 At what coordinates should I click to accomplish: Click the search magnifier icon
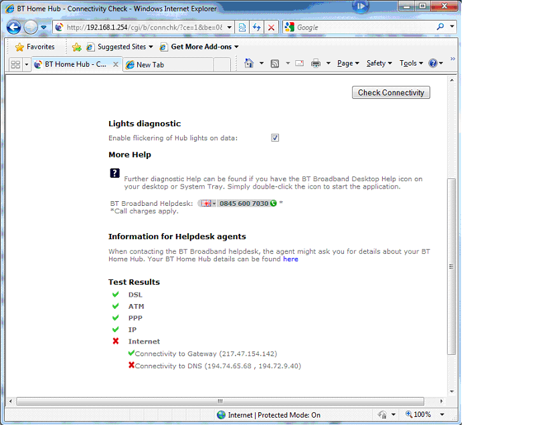coord(440,27)
